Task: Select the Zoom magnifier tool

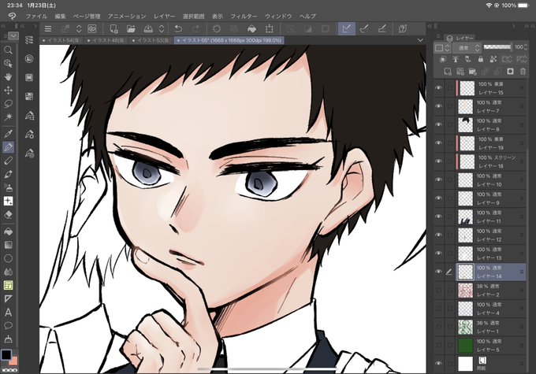Action: point(8,50)
